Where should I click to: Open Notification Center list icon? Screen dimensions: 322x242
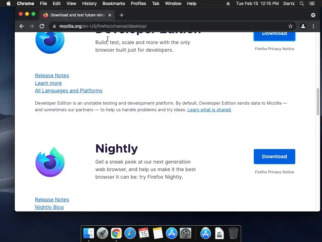click(x=312, y=3)
